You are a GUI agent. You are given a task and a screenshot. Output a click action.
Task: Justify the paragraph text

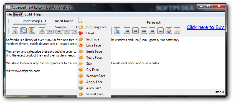click(152, 30)
